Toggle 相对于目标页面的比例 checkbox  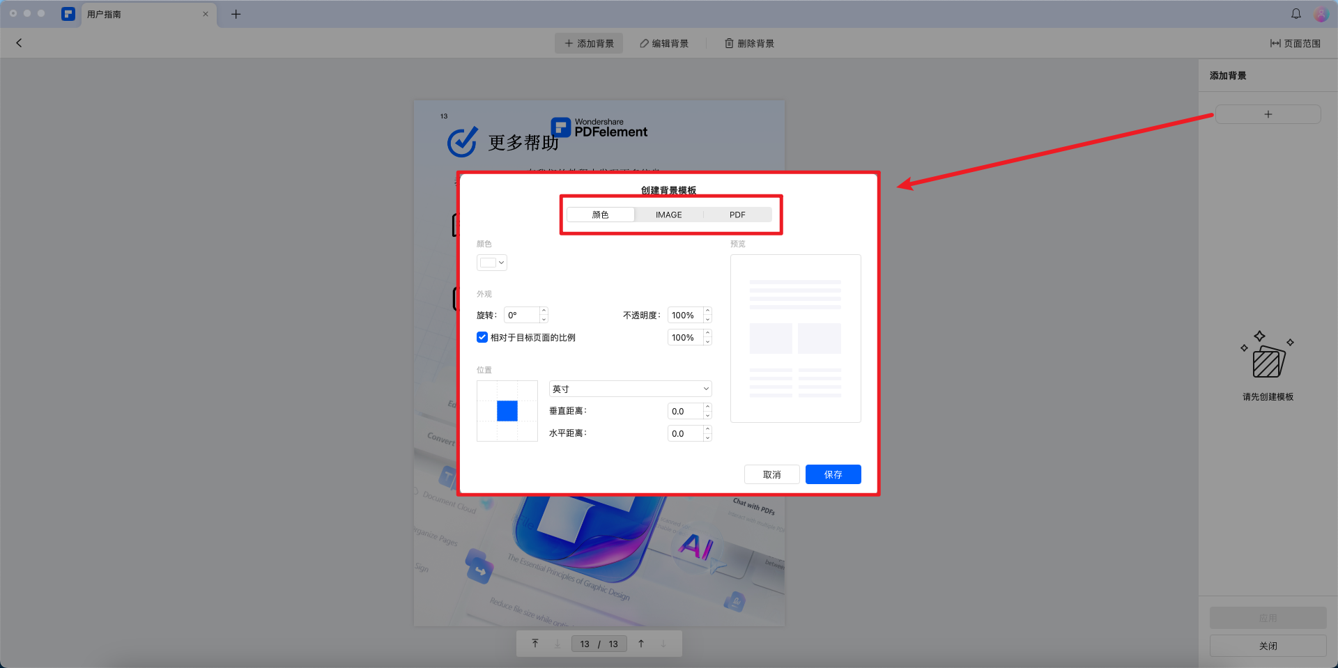point(482,337)
